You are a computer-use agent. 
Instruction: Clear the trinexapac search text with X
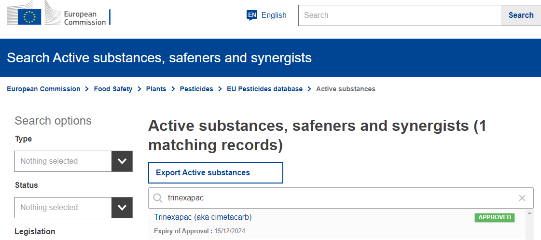522,198
